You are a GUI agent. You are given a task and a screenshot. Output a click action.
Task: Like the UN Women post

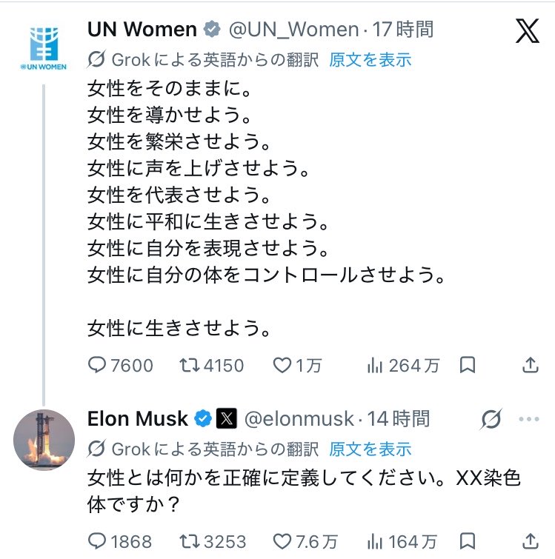(x=297, y=366)
